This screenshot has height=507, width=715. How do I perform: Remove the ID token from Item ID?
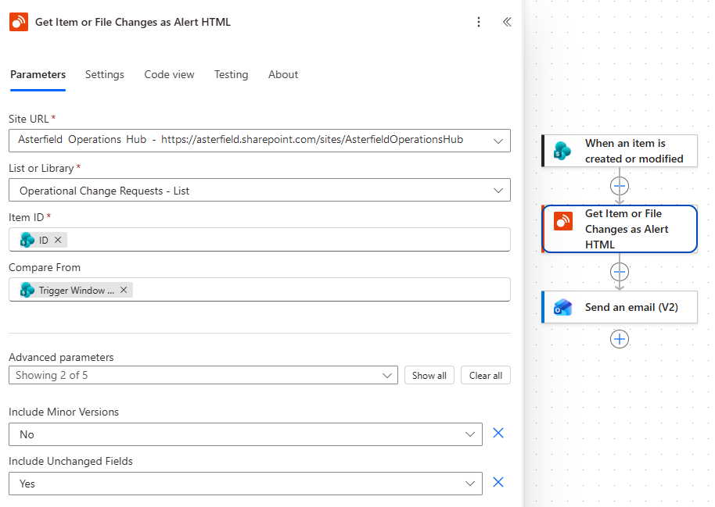[x=58, y=240]
